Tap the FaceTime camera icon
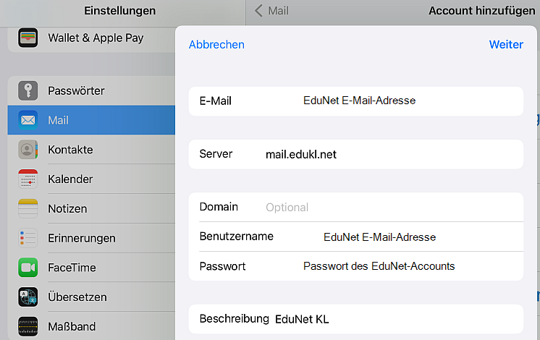 [x=28, y=268]
